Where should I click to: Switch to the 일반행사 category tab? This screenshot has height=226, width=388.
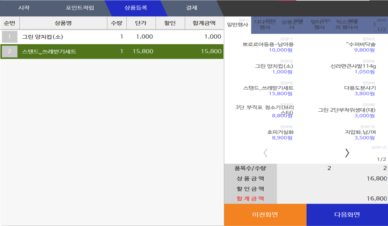(237, 25)
